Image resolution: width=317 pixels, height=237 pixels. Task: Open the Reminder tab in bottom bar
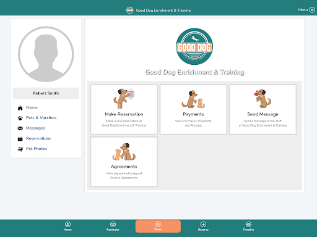tap(113, 227)
